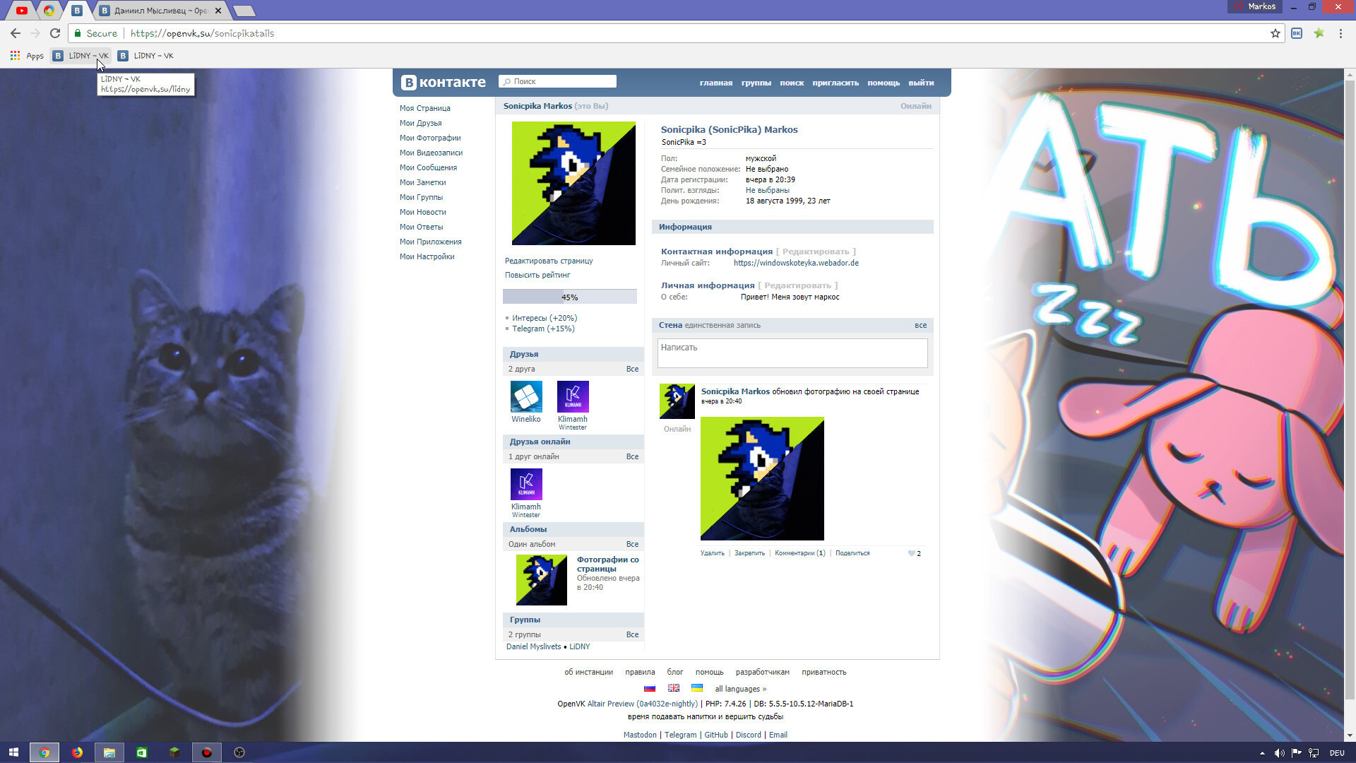Screen dimensions: 1356x763
Task: Click the VK extension icon in toolbar
Action: pos(1297,33)
